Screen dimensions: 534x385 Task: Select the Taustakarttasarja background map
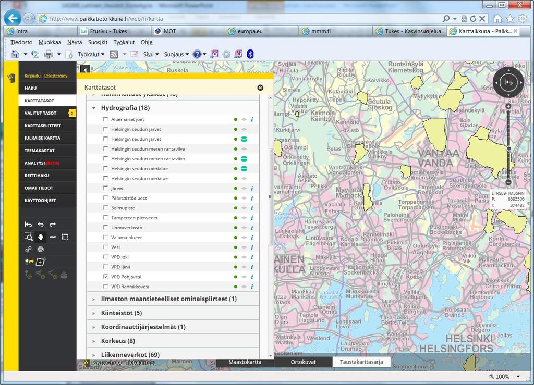(361, 362)
